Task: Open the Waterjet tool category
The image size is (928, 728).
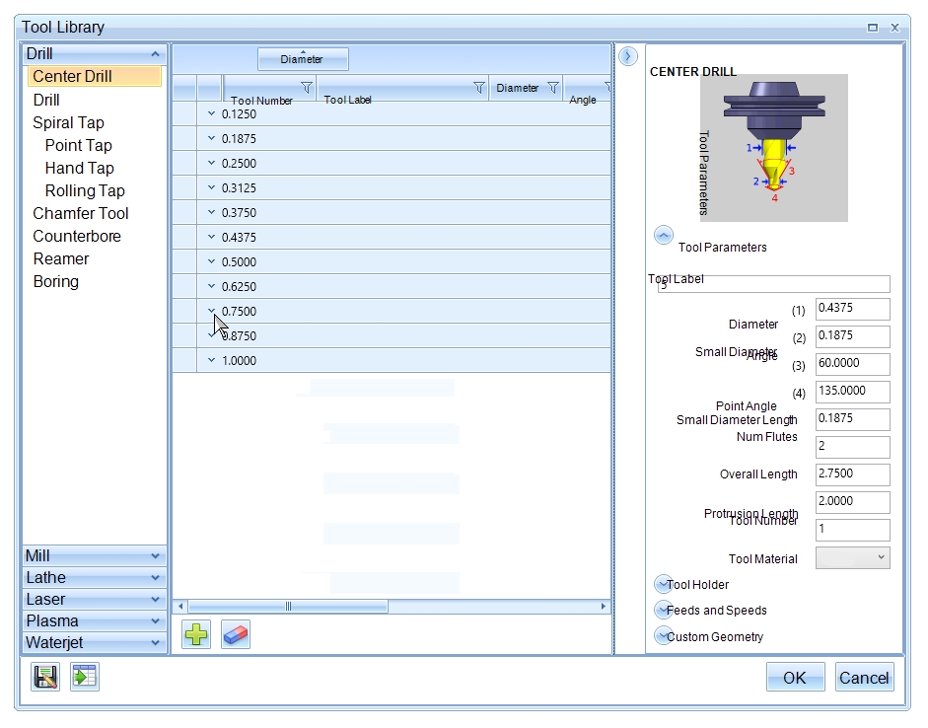Action: pyautogui.click(x=94, y=643)
